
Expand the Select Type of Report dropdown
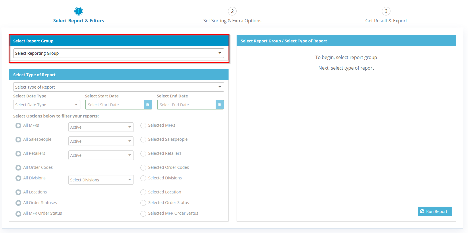point(119,87)
